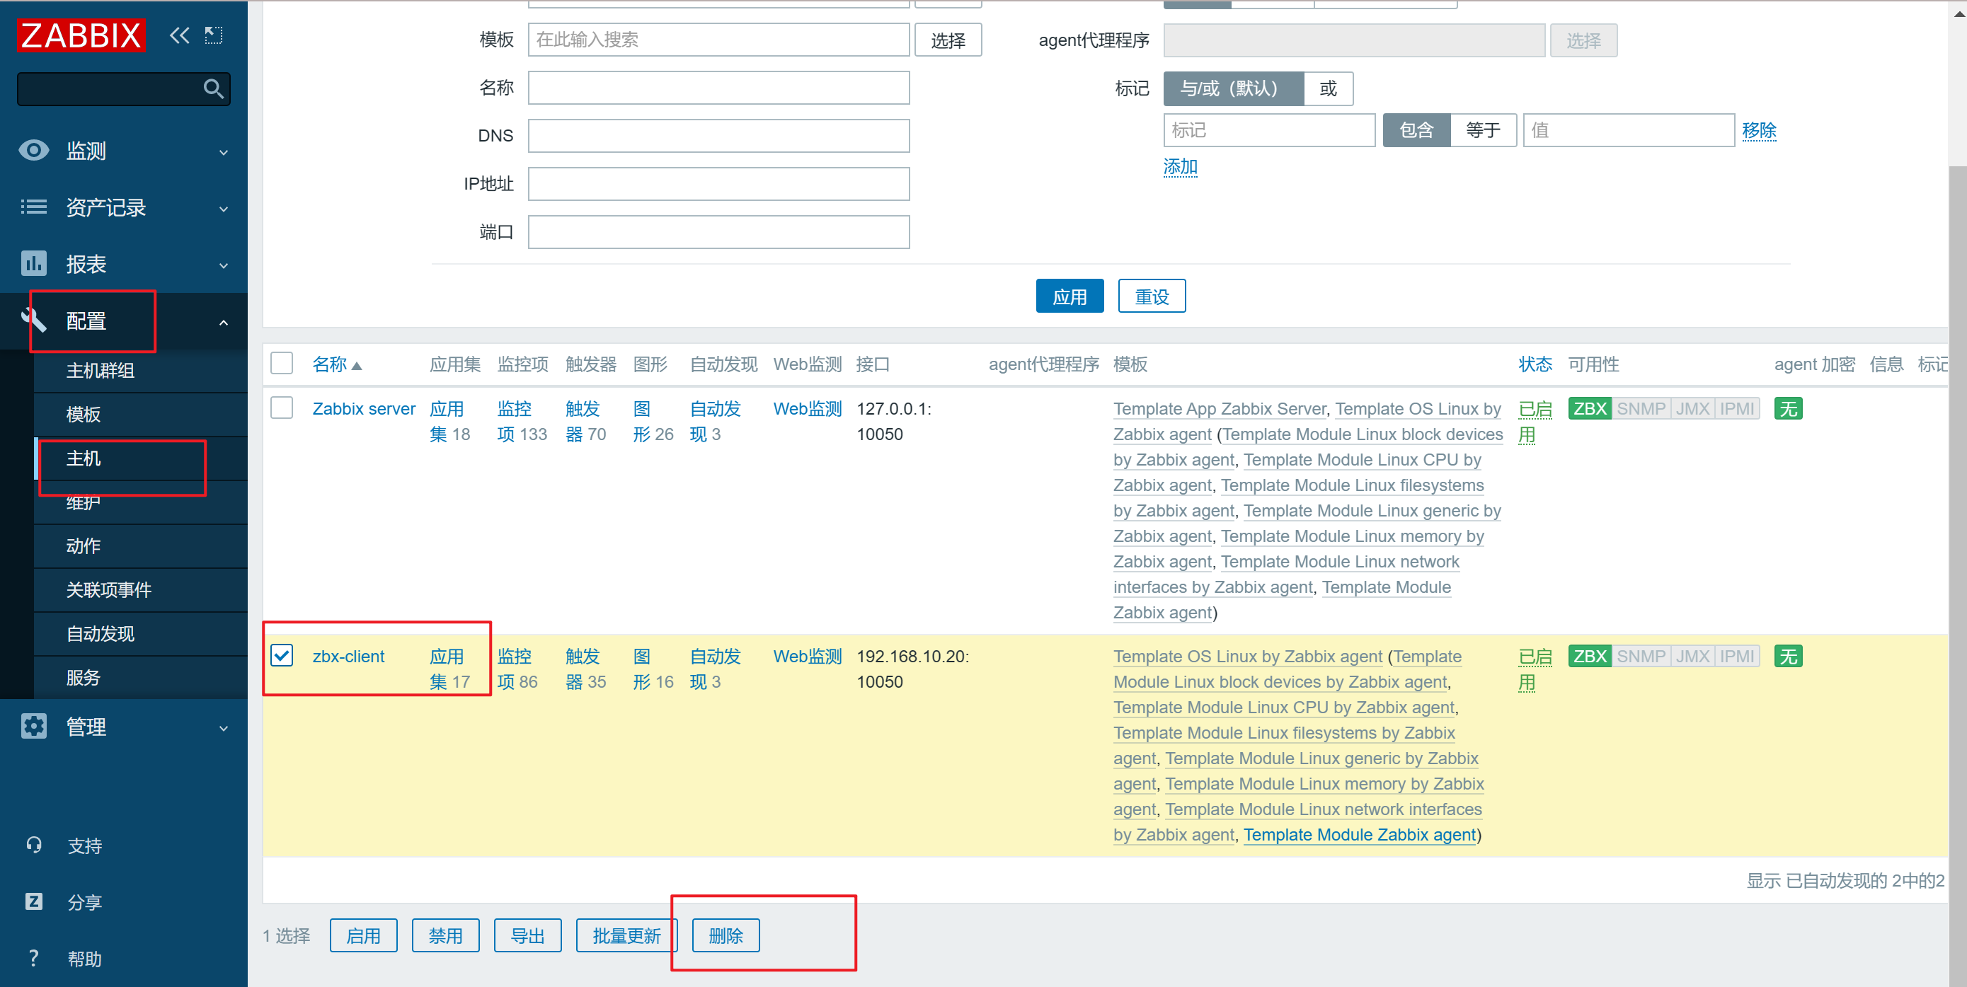Viewport: 1967px width, 987px height.
Task: Expand the 管理 menu chevron
Action: coord(223,727)
